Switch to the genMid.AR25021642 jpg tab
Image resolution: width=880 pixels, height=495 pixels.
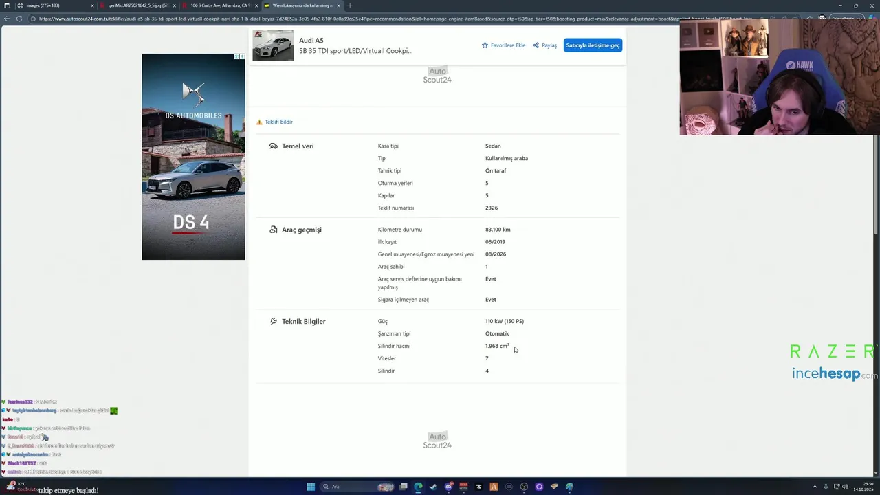[x=136, y=5]
